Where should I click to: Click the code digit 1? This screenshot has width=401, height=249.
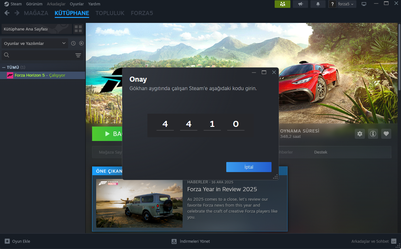point(212,124)
